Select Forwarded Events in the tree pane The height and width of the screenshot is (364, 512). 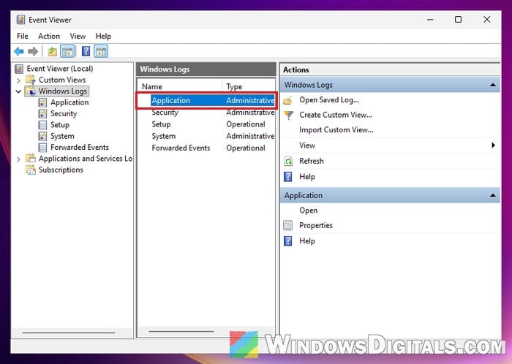(x=79, y=148)
